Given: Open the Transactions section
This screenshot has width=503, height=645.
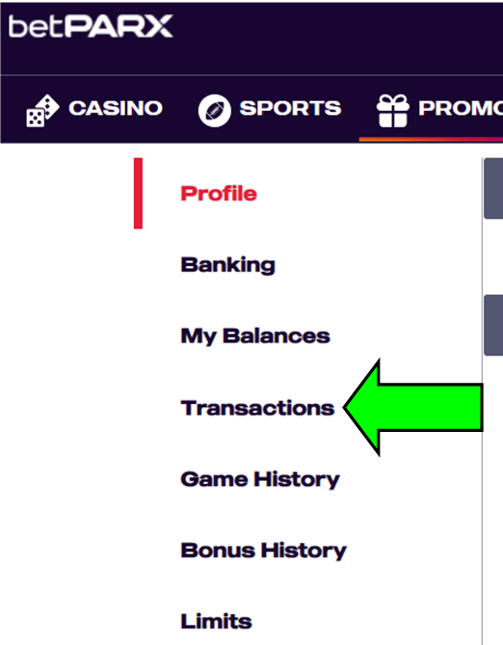Looking at the screenshot, I should [257, 408].
